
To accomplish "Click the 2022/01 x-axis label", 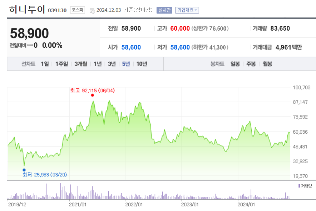I will [x=134, y=205].
